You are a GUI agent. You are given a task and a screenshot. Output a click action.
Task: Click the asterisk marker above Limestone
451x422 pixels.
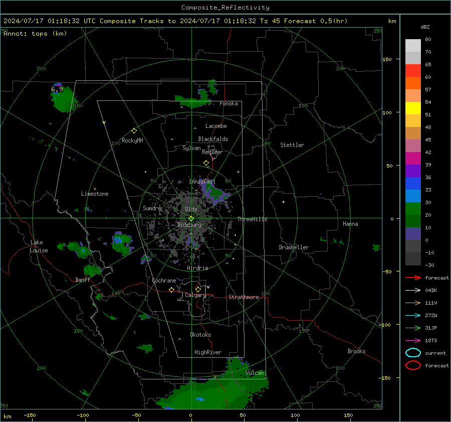pyautogui.click(x=95, y=189)
